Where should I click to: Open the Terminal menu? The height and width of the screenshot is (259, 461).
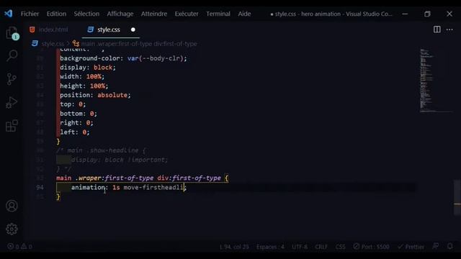tap(218, 14)
